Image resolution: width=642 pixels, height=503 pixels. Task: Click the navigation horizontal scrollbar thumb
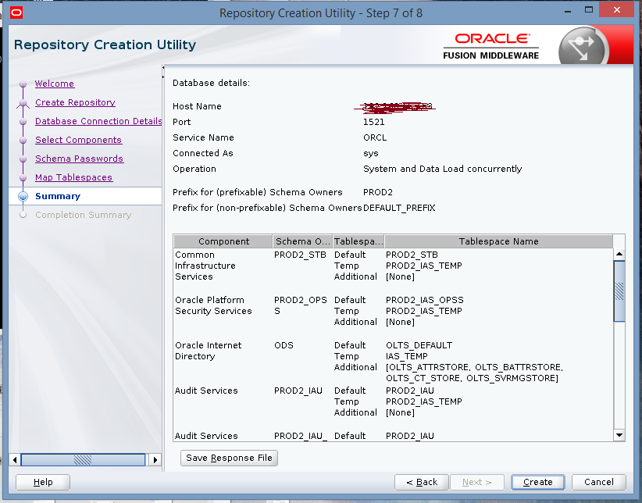[83, 460]
